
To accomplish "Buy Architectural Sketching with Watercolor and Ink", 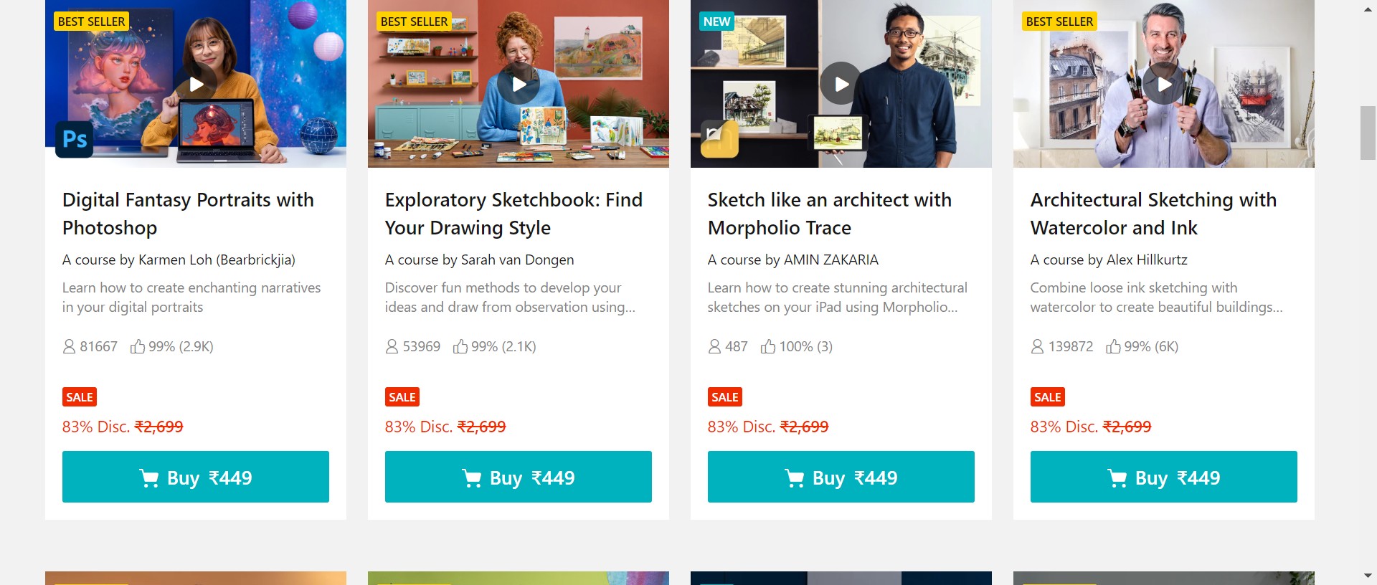I will tap(1164, 477).
